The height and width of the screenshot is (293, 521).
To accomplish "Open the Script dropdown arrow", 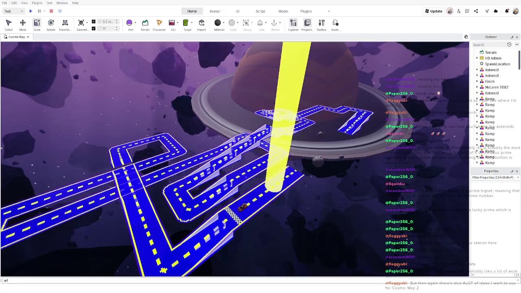I will [191, 23].
